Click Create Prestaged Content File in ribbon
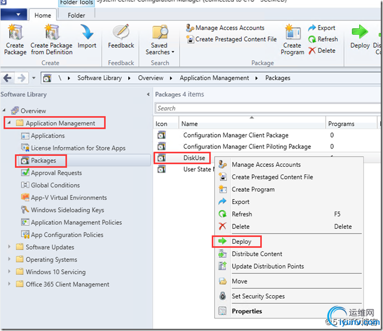 tap(232, 39)
